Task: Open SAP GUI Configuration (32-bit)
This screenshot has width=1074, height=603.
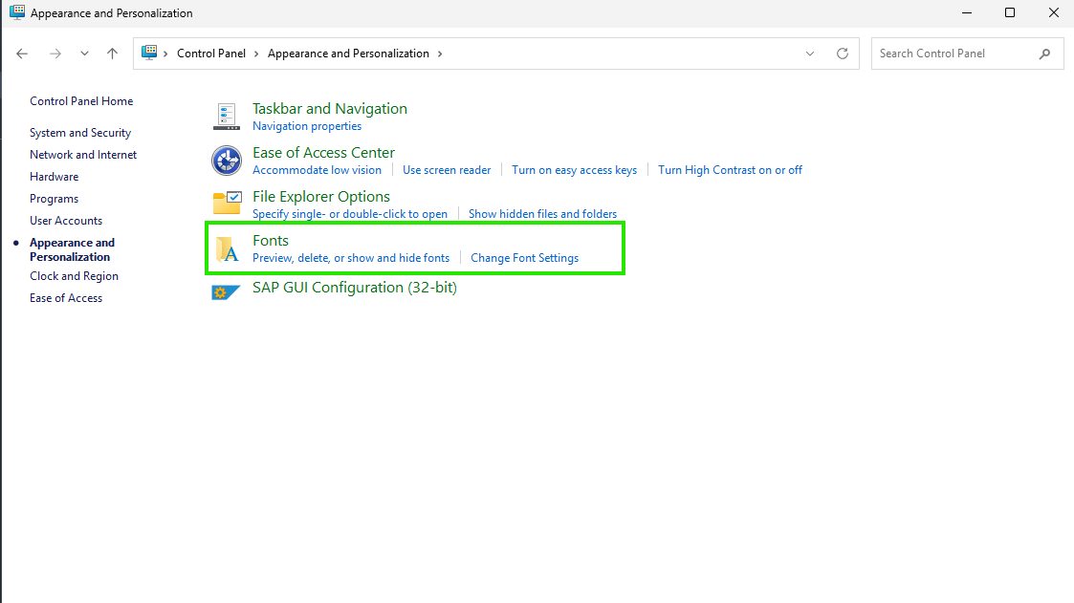Action: [x=354, y=288]
